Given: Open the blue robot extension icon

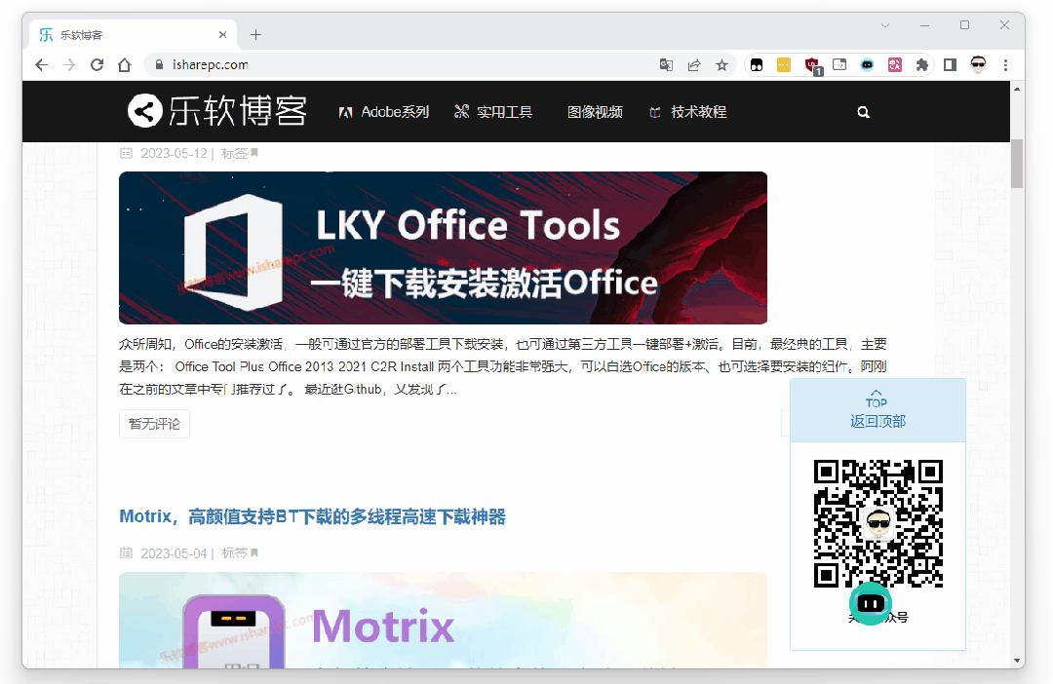Looking at the screenshot, I should (867, 65).
